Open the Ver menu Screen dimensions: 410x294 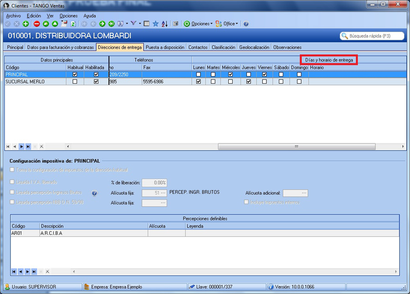pos(50,15)
